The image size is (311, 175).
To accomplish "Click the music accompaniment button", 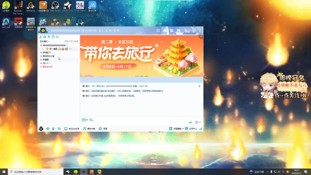I will pos(89,129).
